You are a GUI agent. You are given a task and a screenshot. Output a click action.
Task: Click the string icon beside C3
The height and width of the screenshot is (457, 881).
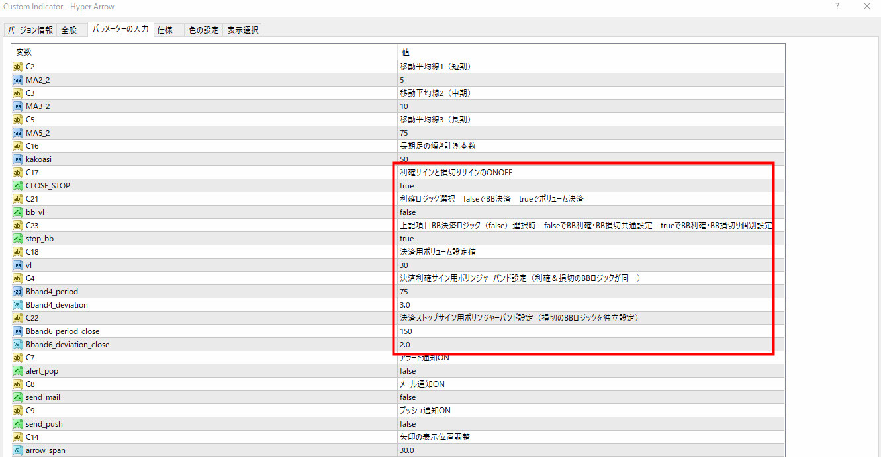pyautogui.click(x=18, y=93)
